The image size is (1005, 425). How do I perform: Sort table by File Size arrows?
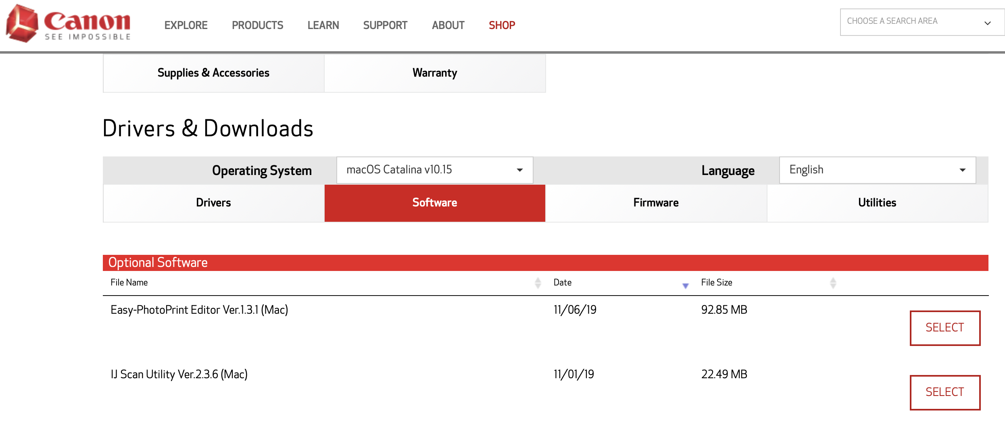tap(833, 283)
